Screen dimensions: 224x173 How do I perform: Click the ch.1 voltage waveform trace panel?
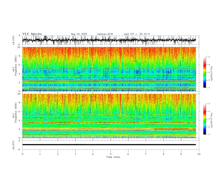click(x=111, y=40)
